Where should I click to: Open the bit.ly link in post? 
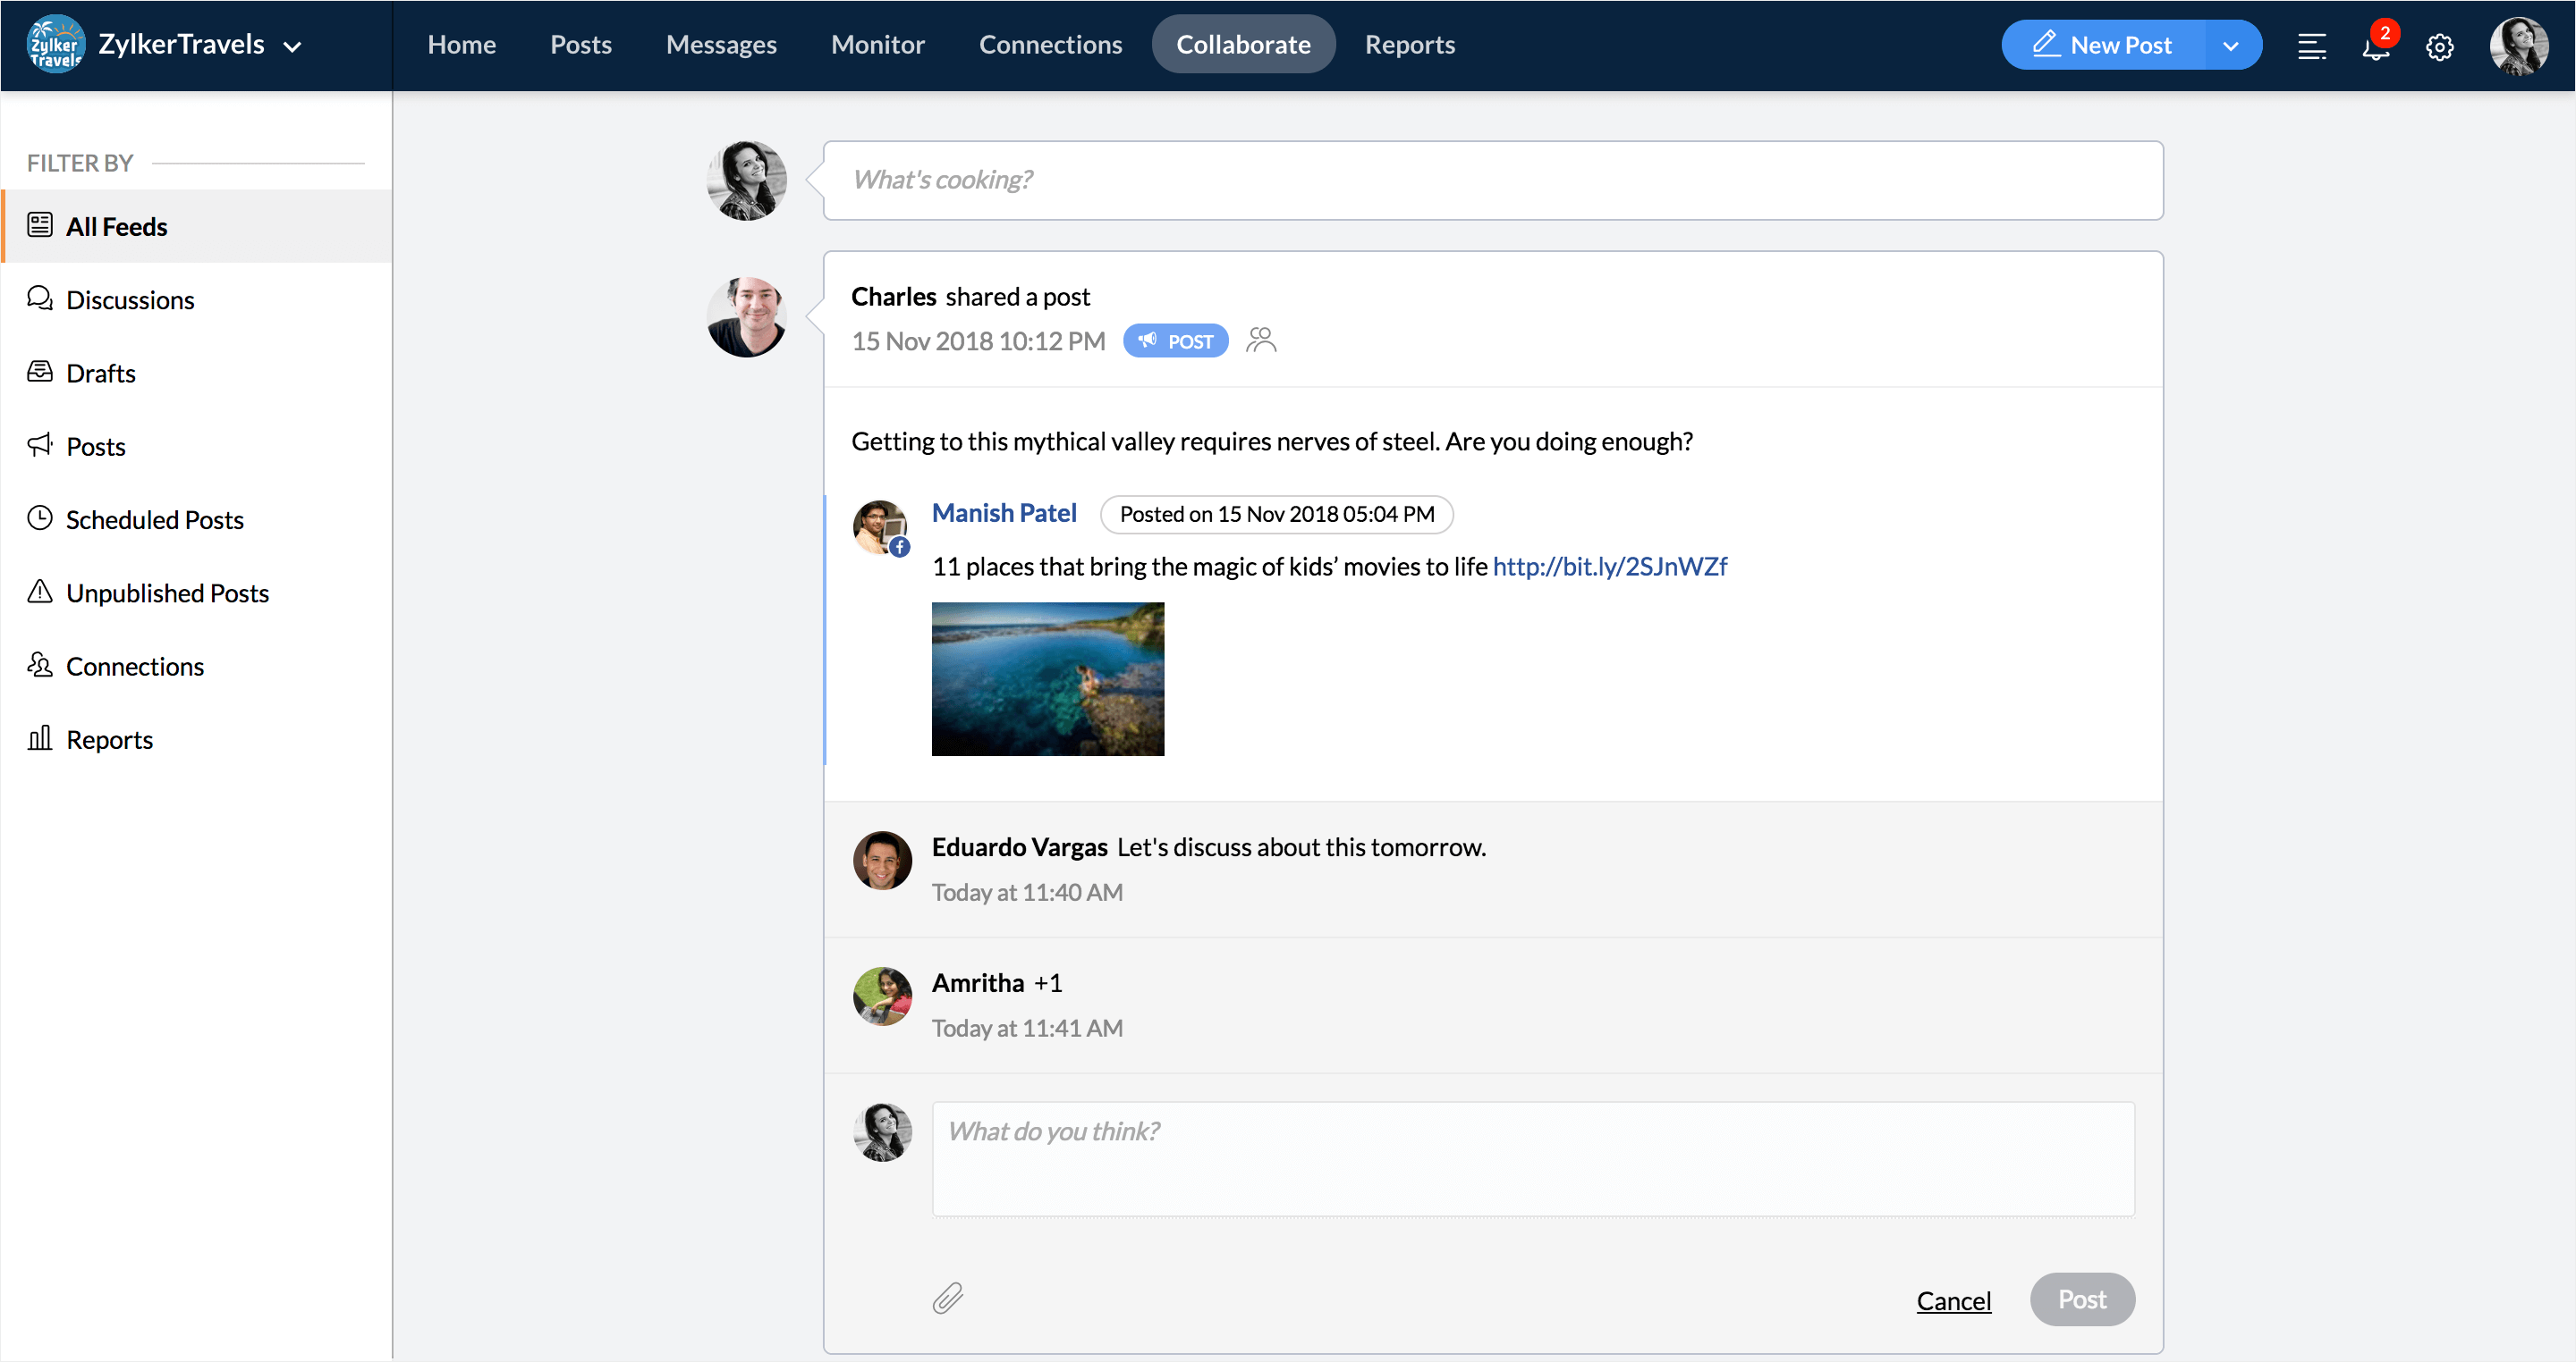1609,567
